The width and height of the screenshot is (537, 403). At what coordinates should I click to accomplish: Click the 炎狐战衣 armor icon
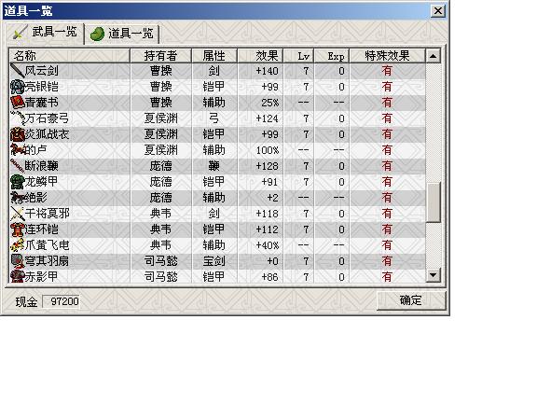tap(17, 134)
